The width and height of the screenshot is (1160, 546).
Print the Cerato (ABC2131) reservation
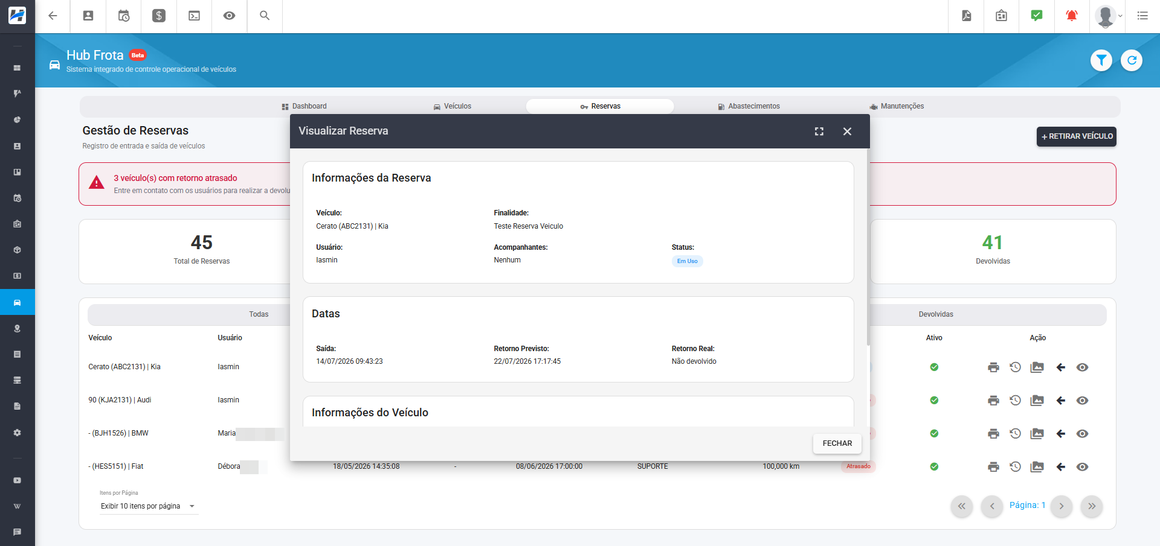[993, 367]
